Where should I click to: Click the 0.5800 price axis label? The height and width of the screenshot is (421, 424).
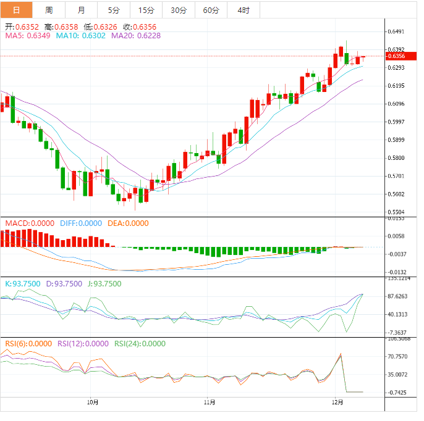pos(396,157)
